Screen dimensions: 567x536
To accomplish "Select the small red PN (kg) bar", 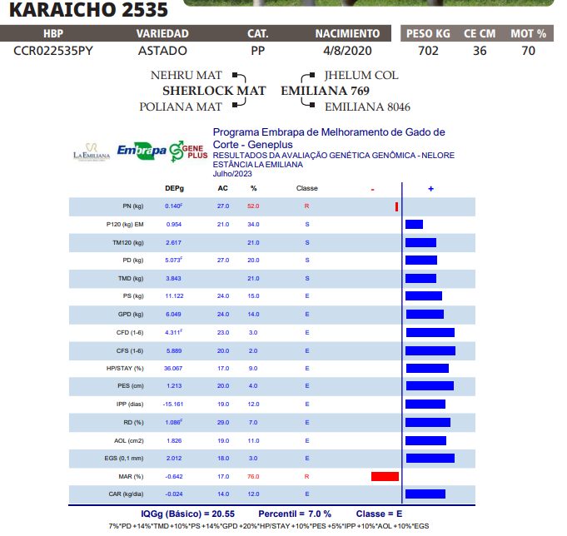I will [396, 206].
